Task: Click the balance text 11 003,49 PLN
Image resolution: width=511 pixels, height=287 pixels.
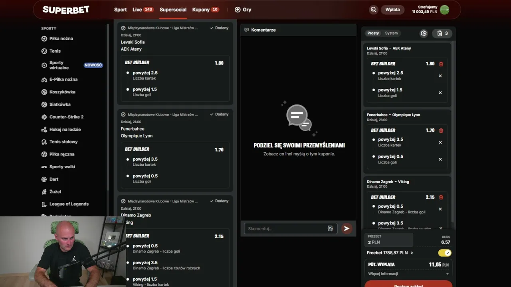Action: coord(425,12)
